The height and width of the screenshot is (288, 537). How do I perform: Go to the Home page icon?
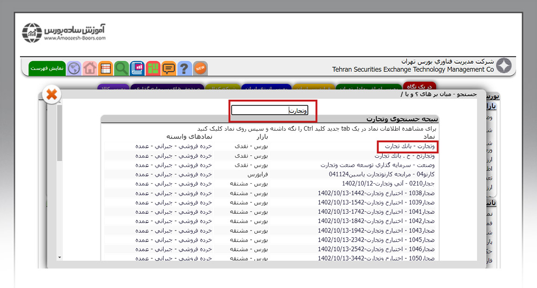90,69
